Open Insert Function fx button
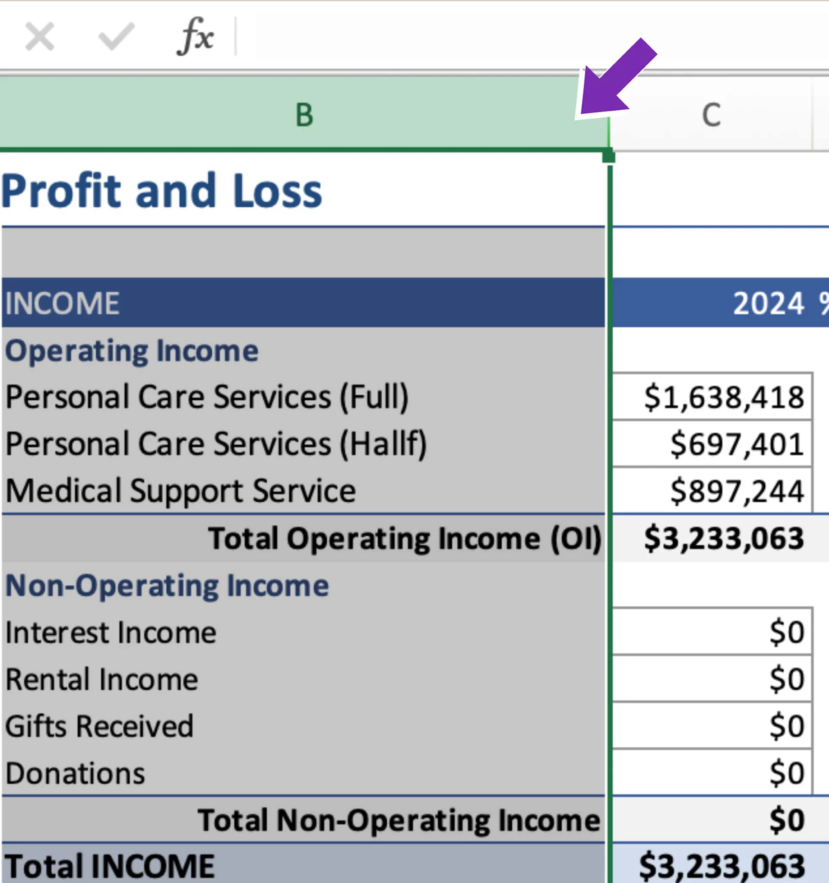This screenshot has height=883, width=829. pyautogui.click(x=195, y=37)
